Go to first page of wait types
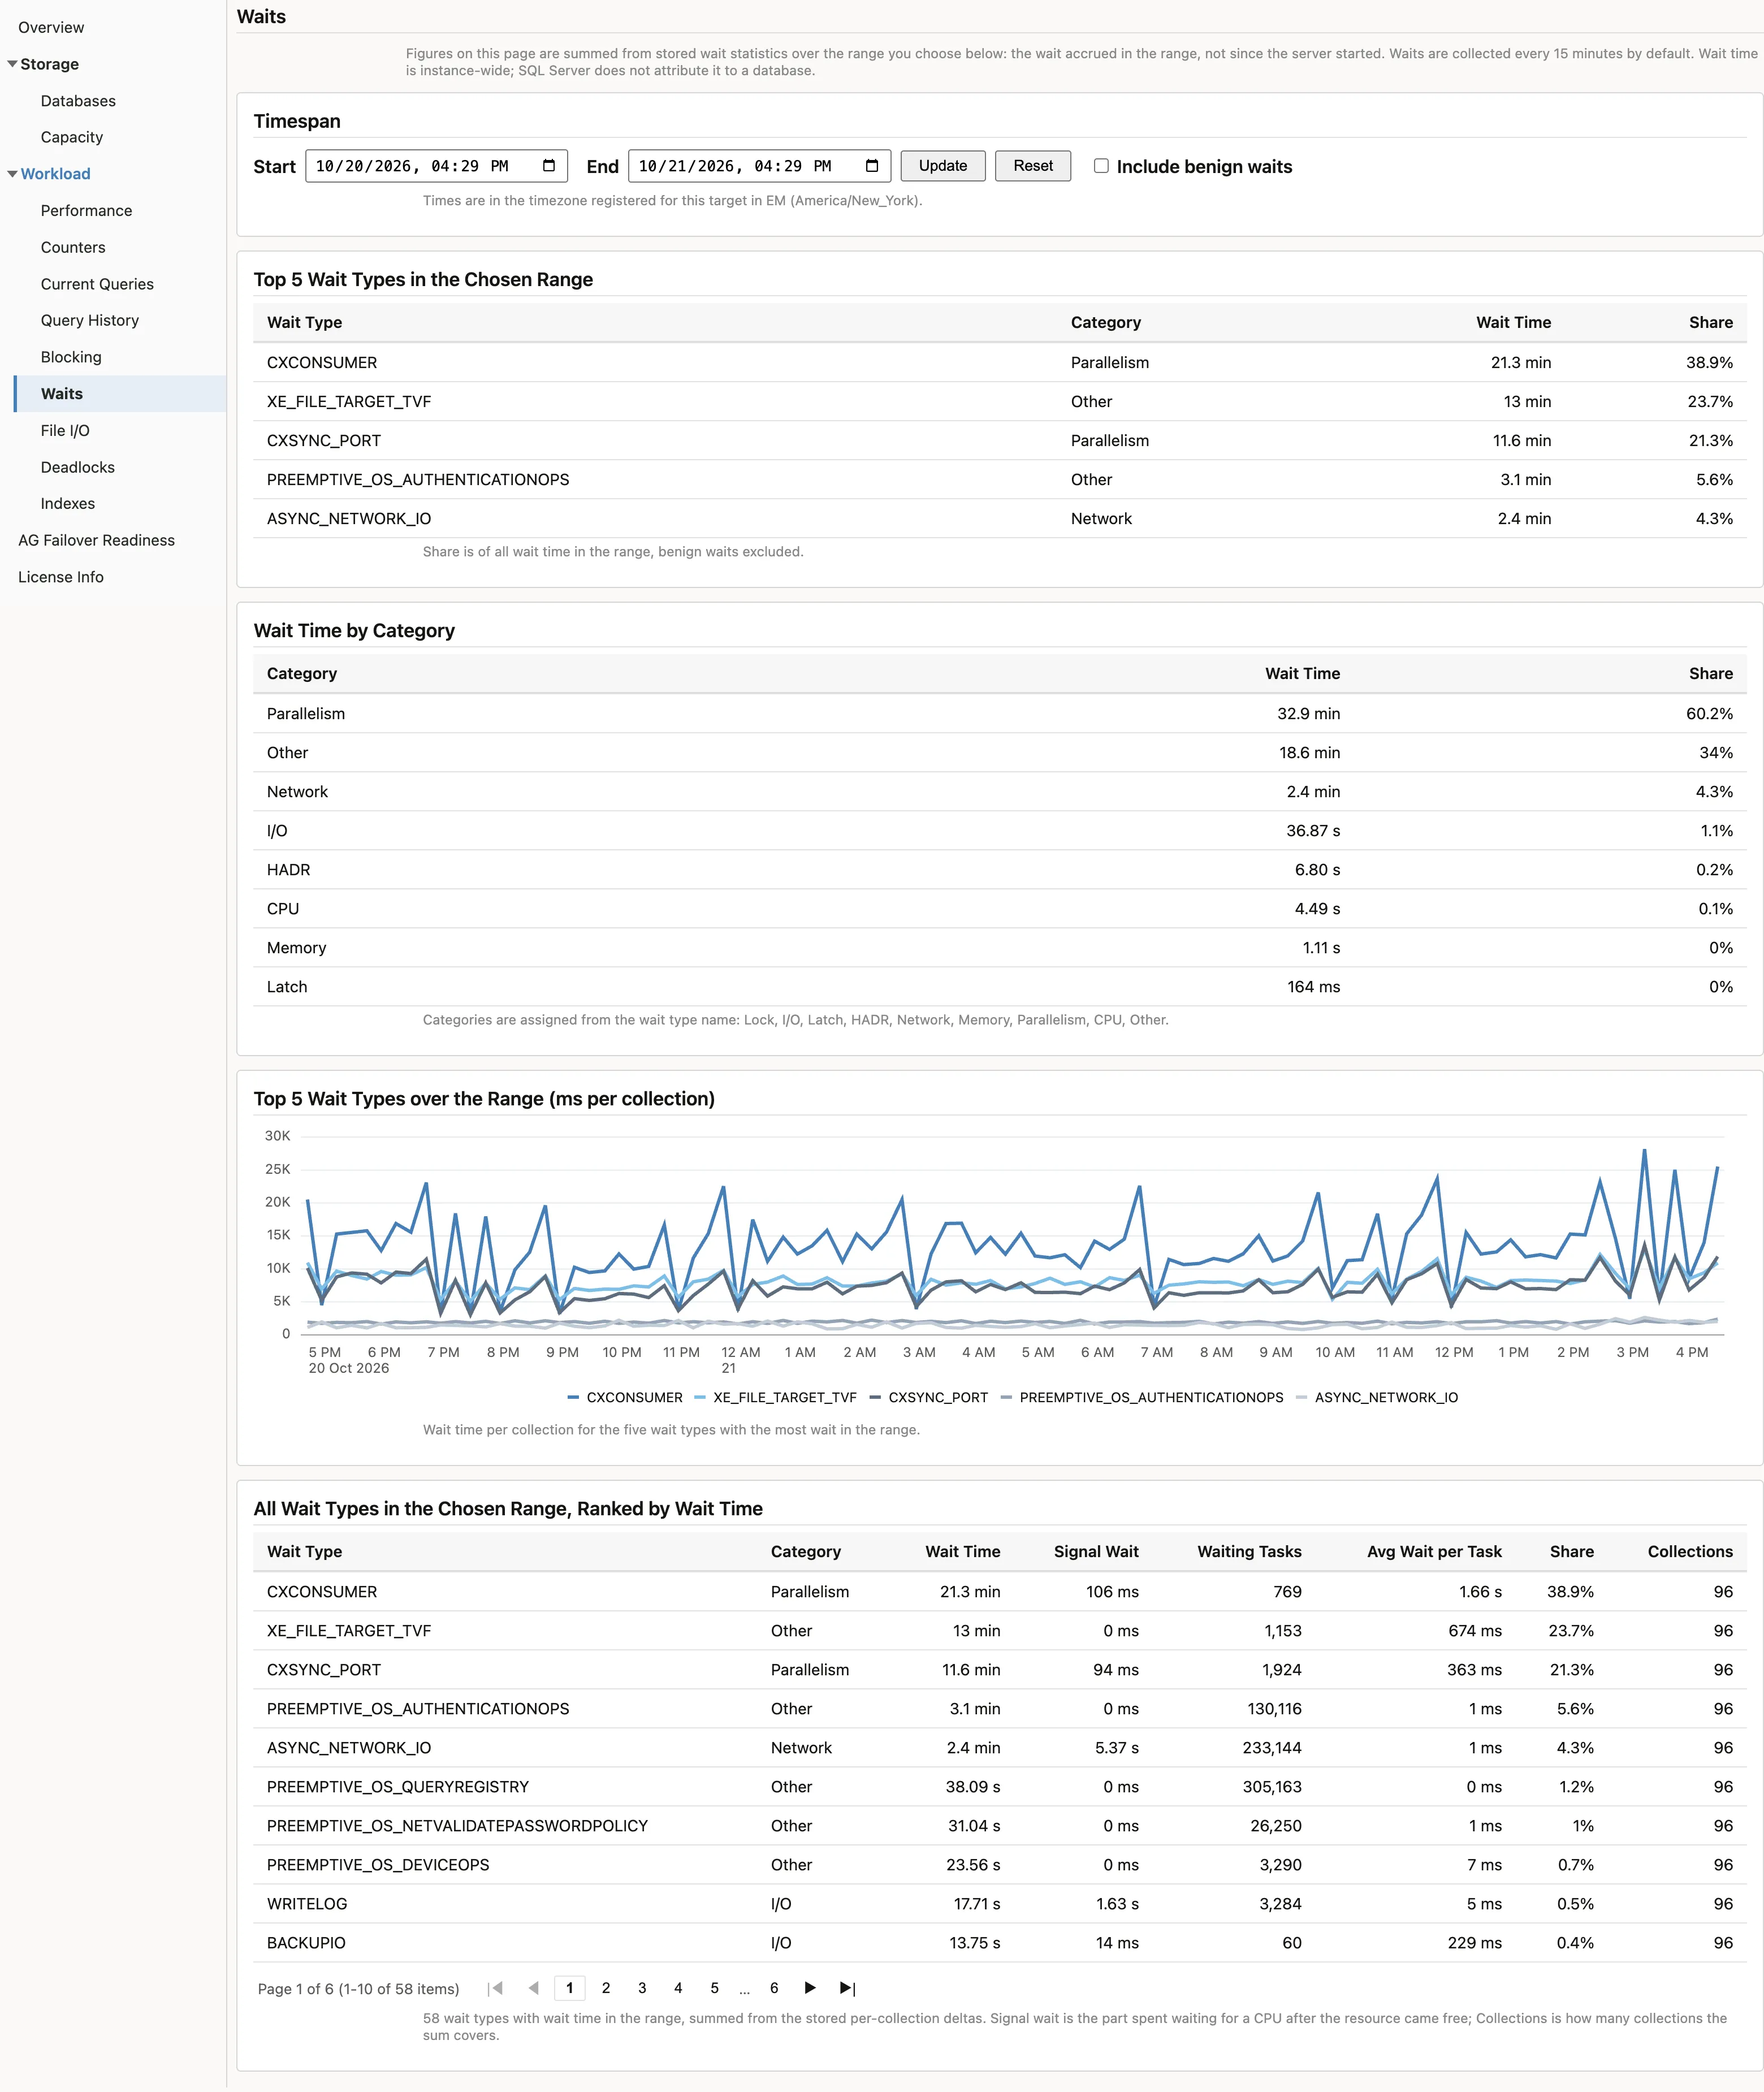 coord(495,1988)
